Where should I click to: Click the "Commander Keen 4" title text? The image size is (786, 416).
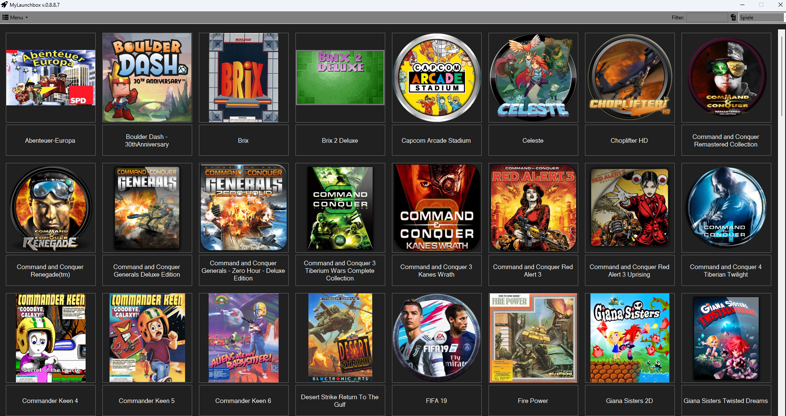tap(50, 401)
